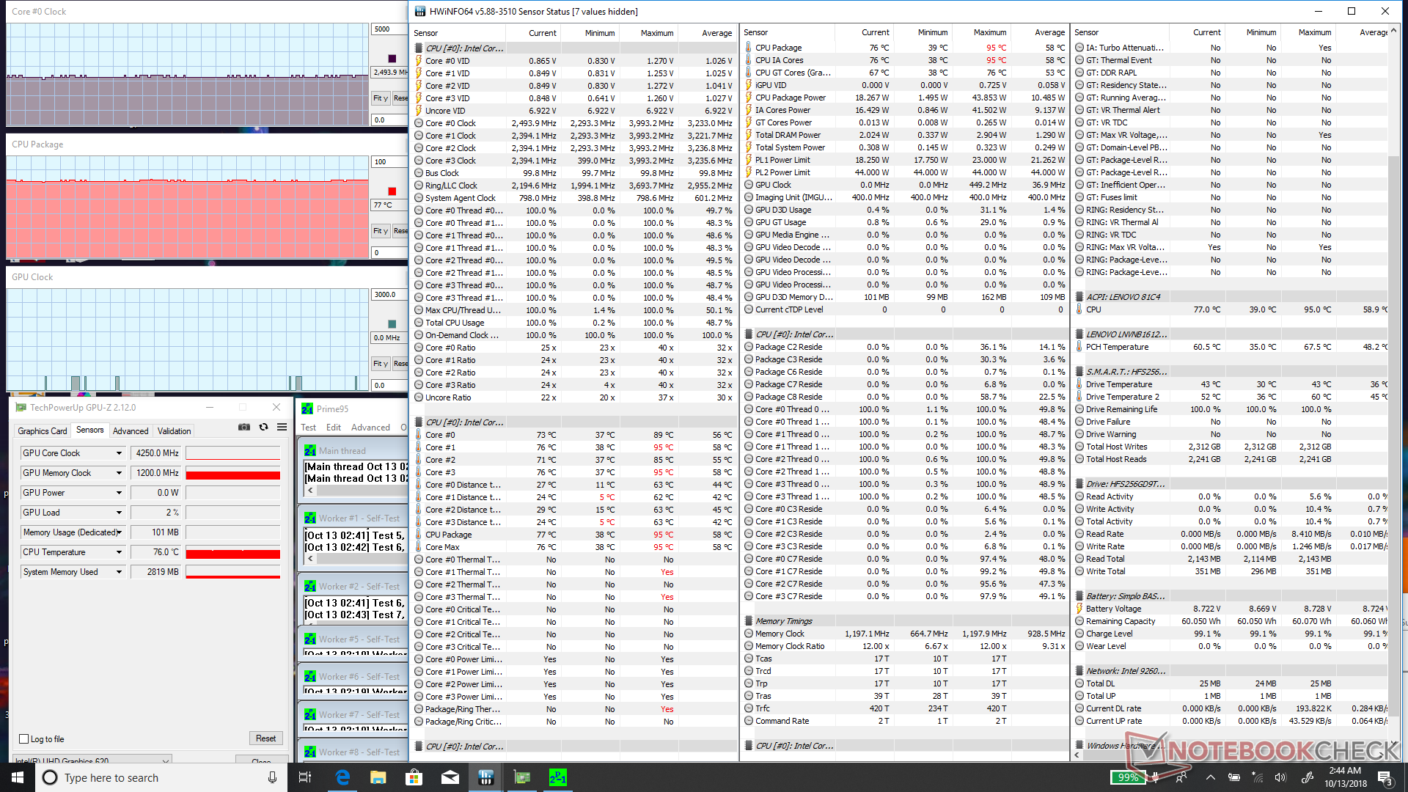1408x792 pixels.
Task: Select the Core #0 VID sensor row
Action: [573, 61]
